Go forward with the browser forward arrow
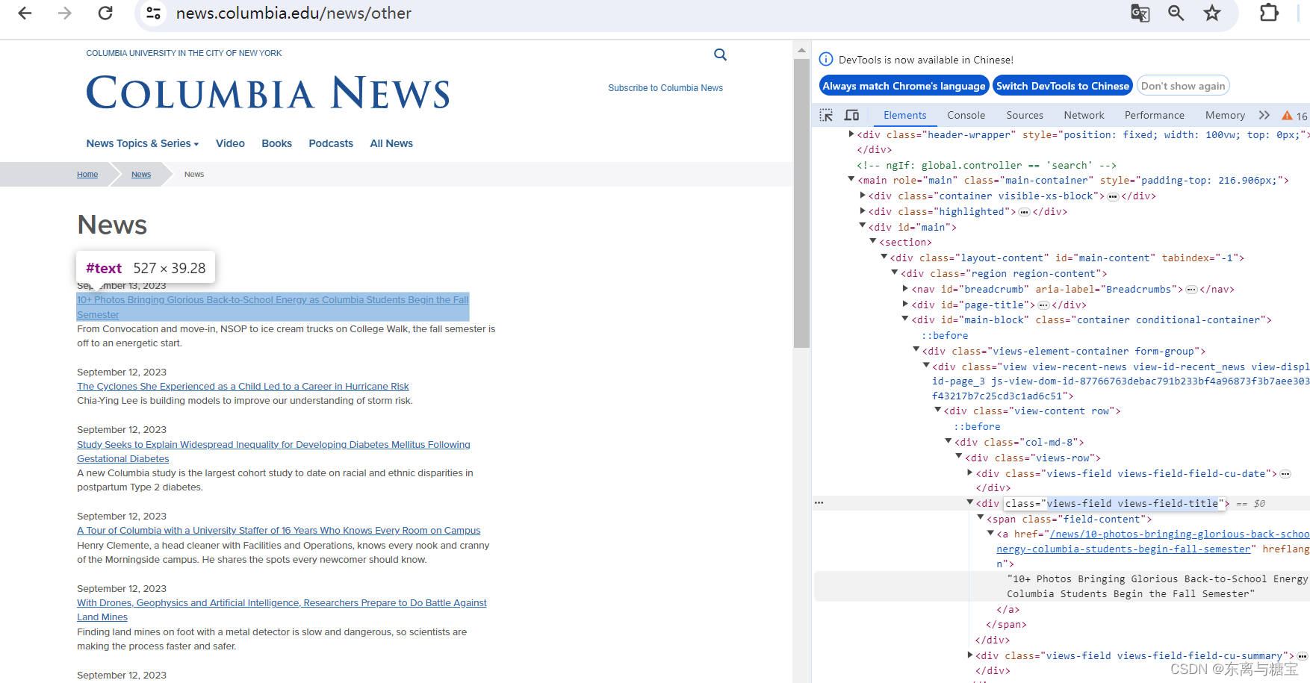This screenshot has height=683, width=1310. [x=65, y=13]
